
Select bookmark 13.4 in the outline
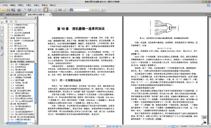click(23, 114)
